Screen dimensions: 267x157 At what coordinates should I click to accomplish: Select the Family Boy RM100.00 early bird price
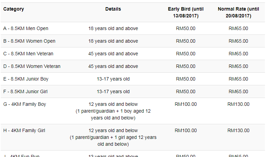click(x=186, y=104)
